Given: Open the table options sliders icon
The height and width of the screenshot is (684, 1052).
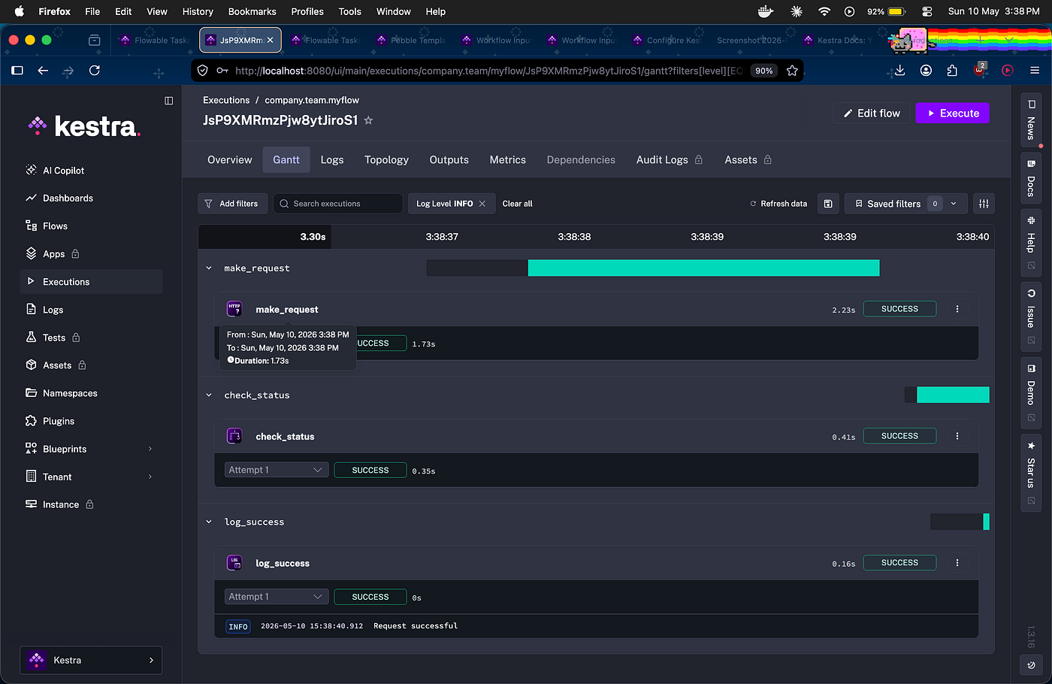Looking at the screenshot, I should click(x=984, y=204).
